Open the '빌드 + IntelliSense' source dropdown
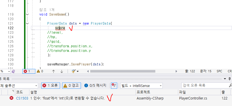 pyautogui.click(x=141, y=86)
